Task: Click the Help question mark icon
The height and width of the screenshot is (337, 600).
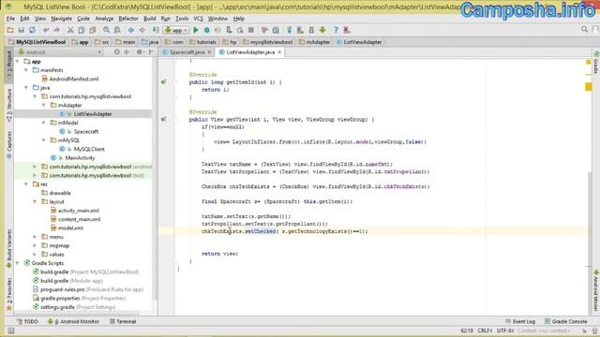Action: pos(336,30)
